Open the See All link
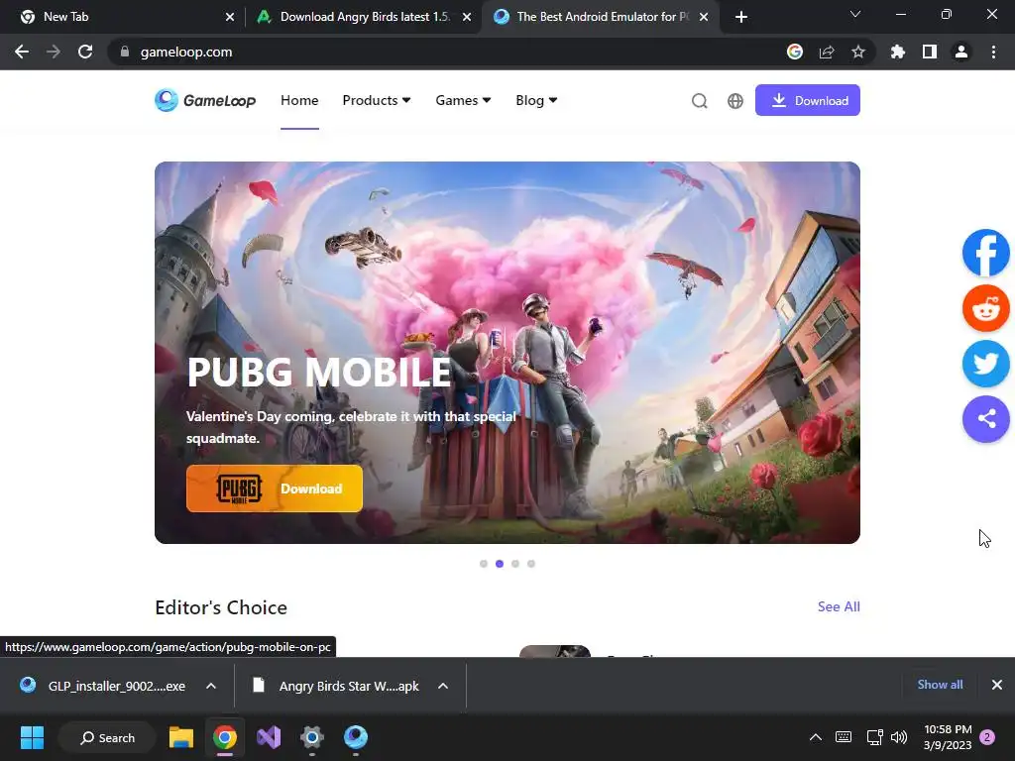The height and width of the screenshot is (761, 1015). [x=839, y=606]
